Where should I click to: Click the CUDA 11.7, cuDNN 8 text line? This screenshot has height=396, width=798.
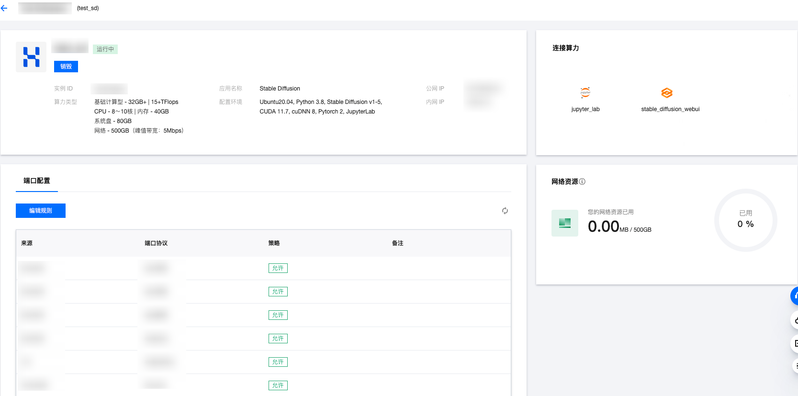(317, 112)
